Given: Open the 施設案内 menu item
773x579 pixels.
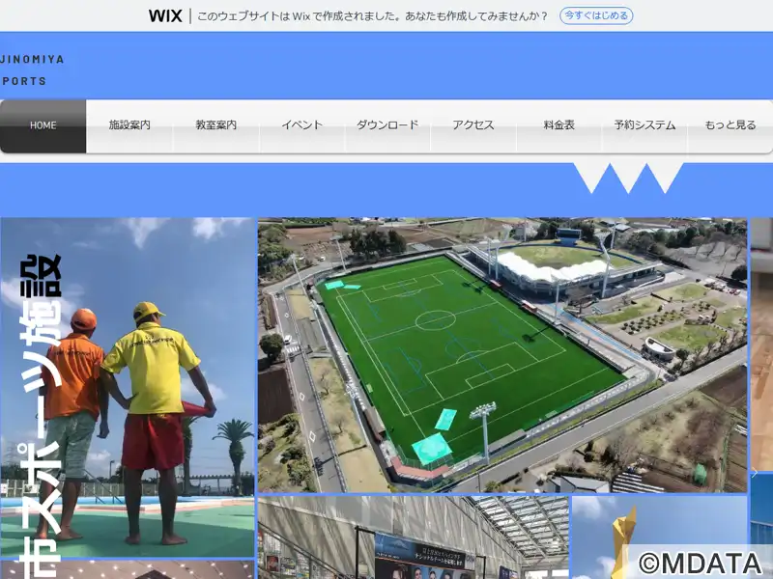Looking at the screenshot, I should click(129, 126).
